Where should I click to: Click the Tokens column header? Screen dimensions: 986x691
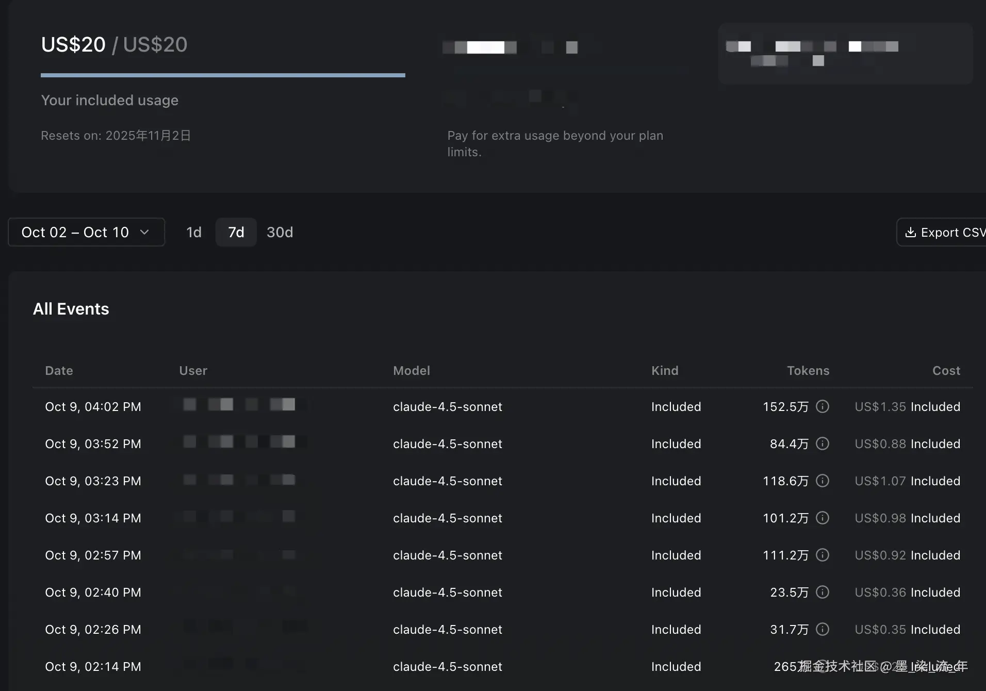(808, 370)
